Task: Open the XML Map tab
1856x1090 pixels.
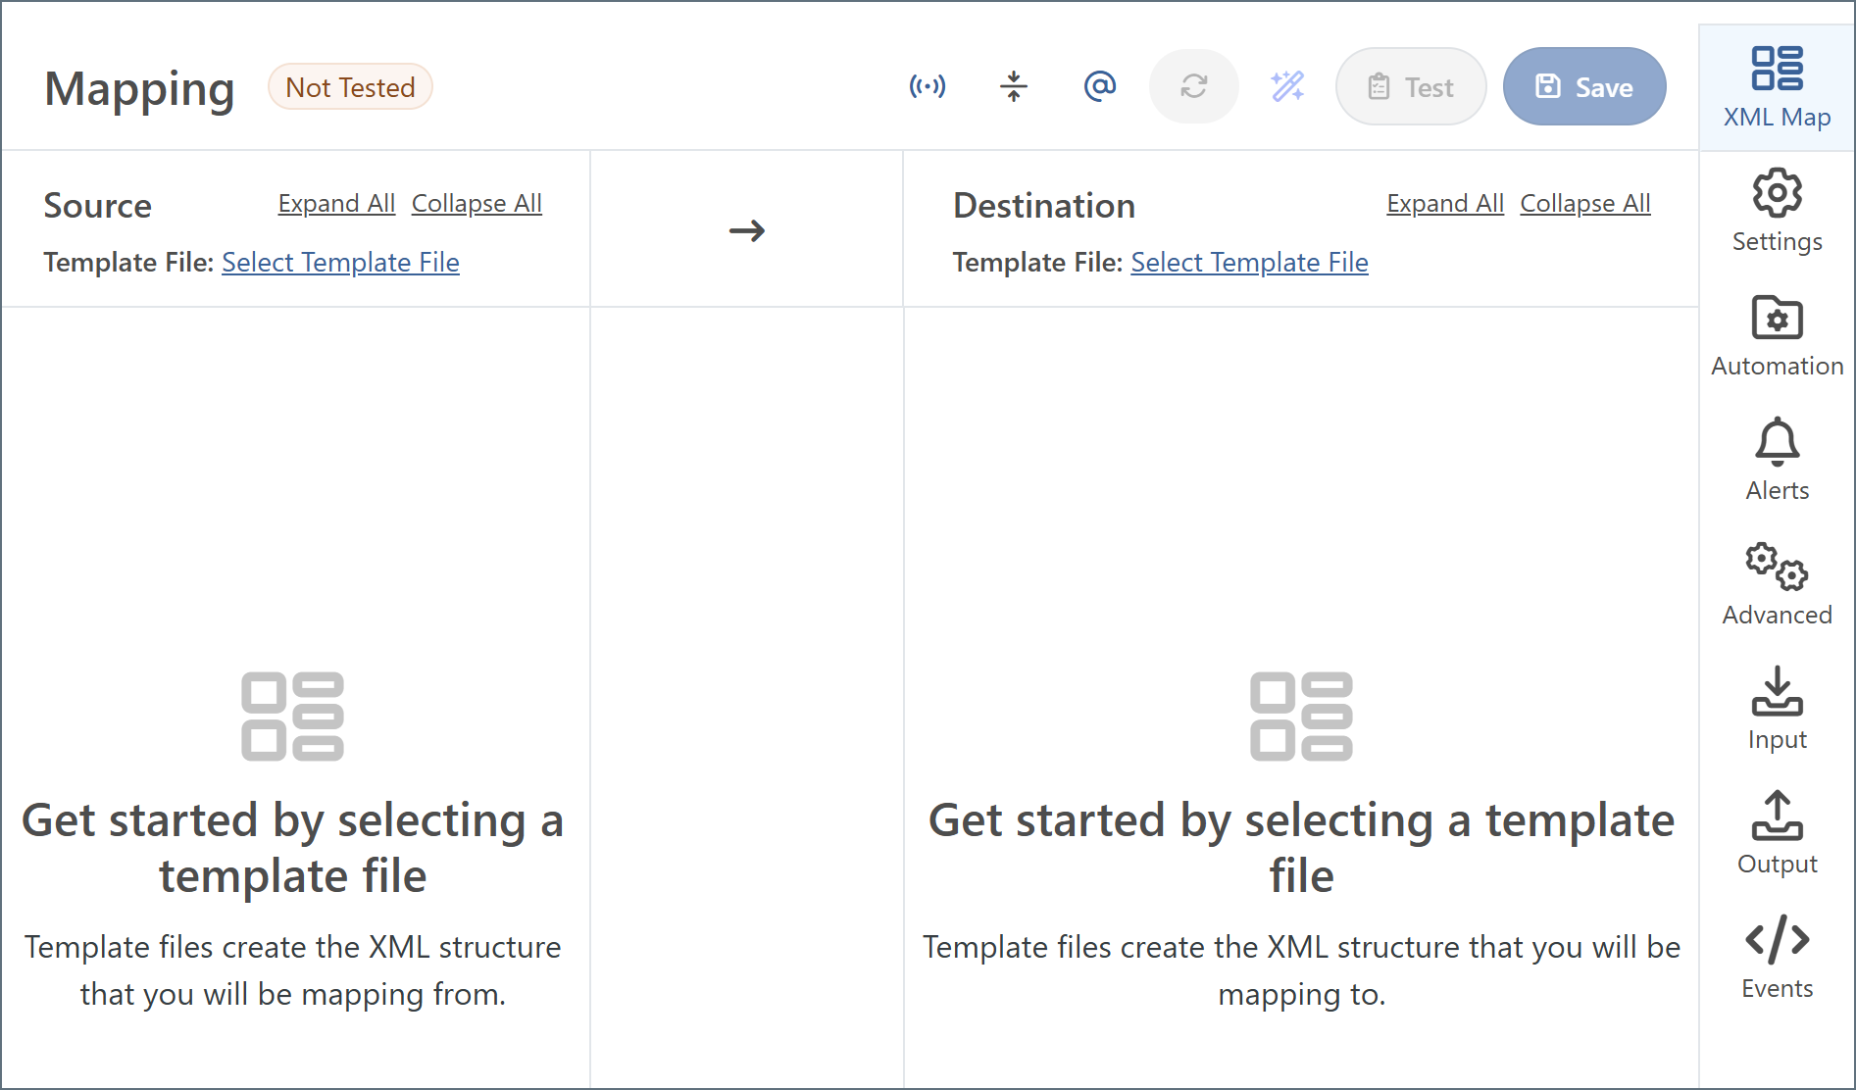Action: pos(1776,88)
